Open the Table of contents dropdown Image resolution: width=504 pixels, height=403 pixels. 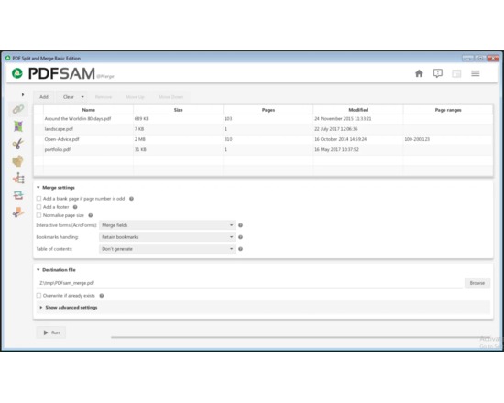tap(168, 249)
